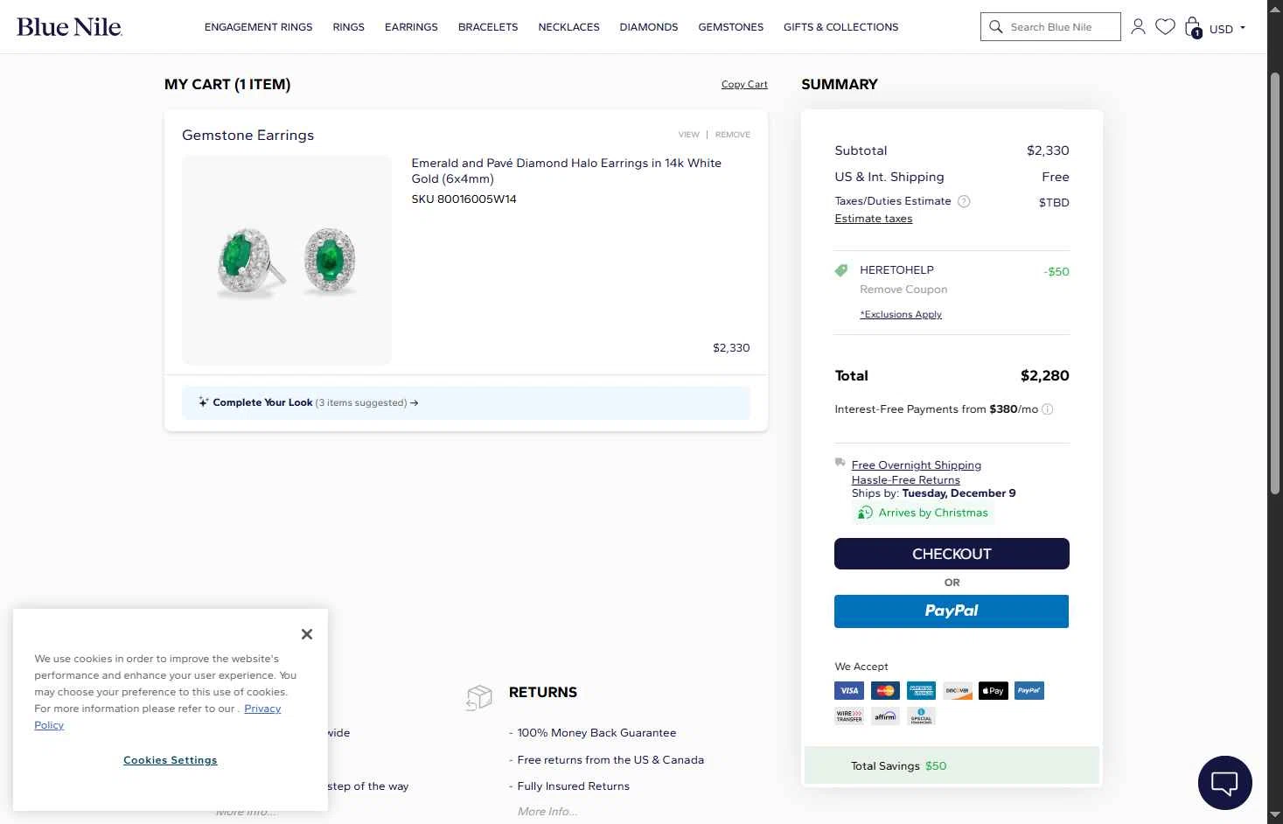The image size is (1283, 824).
Task: Open the Diamonds menu
Action: tap(648, 27)
